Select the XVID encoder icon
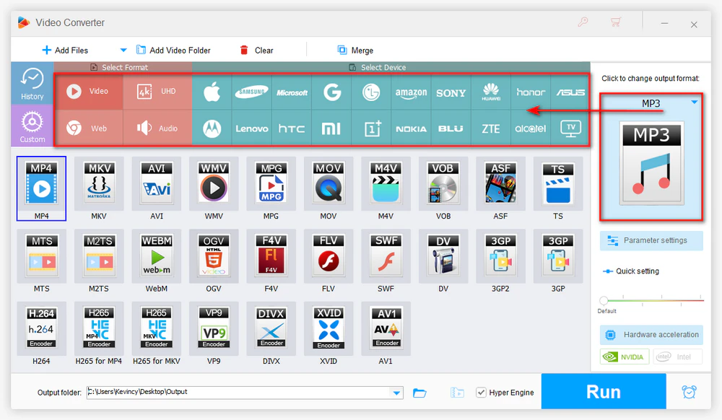Viewport: 722px width, 420px height. [x=329, y=328]
